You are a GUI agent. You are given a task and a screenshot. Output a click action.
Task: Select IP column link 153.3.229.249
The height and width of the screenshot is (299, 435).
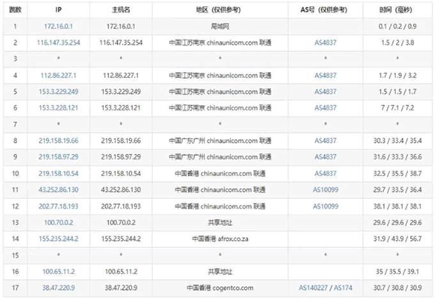58,91
